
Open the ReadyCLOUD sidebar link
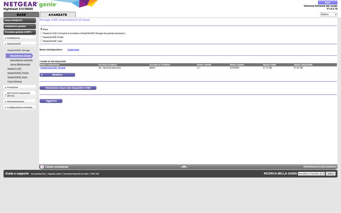point(14,69)
